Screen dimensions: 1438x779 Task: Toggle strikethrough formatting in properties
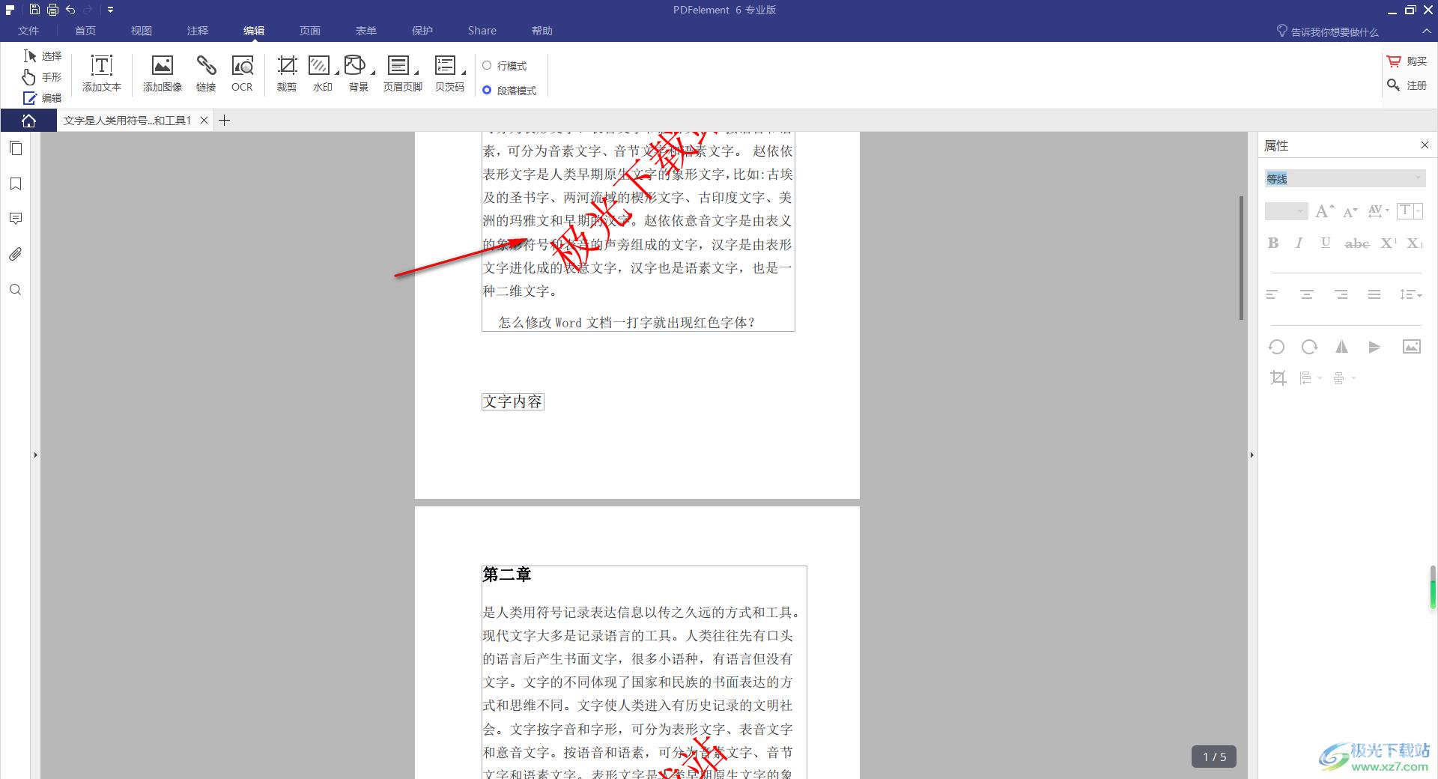point(1357,243)
